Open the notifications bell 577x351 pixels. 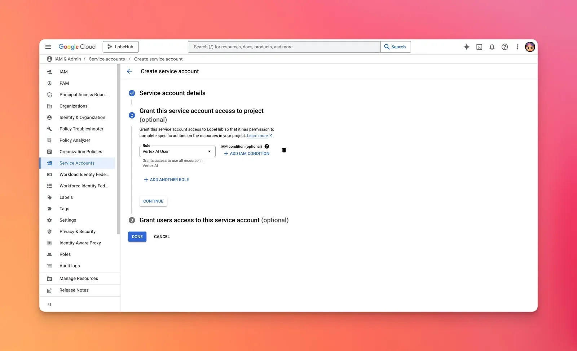click(x=492, y=47)
